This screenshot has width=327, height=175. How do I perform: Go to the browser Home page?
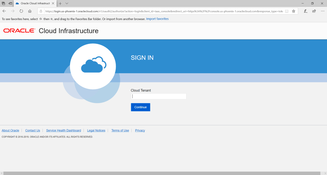[x=30, y=11]
